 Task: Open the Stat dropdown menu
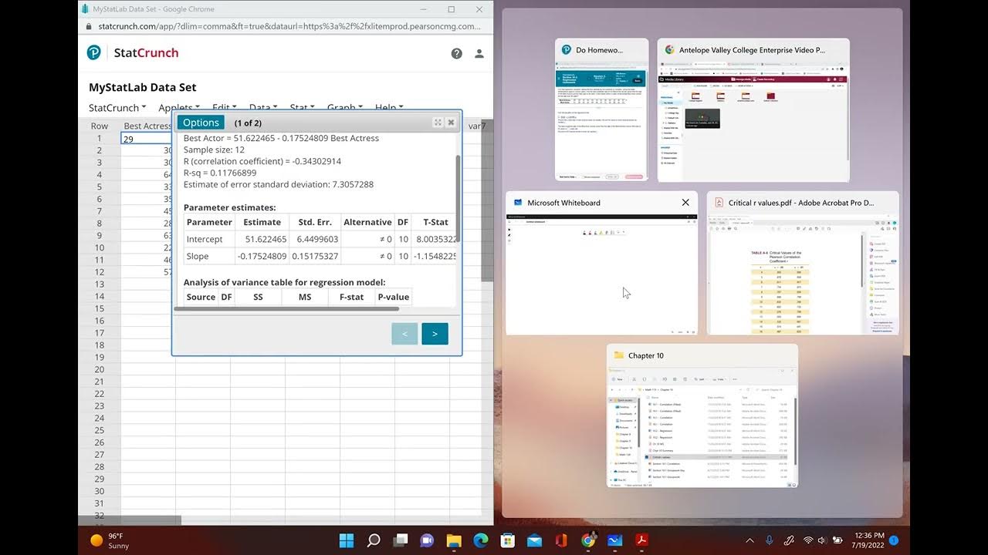302,108
